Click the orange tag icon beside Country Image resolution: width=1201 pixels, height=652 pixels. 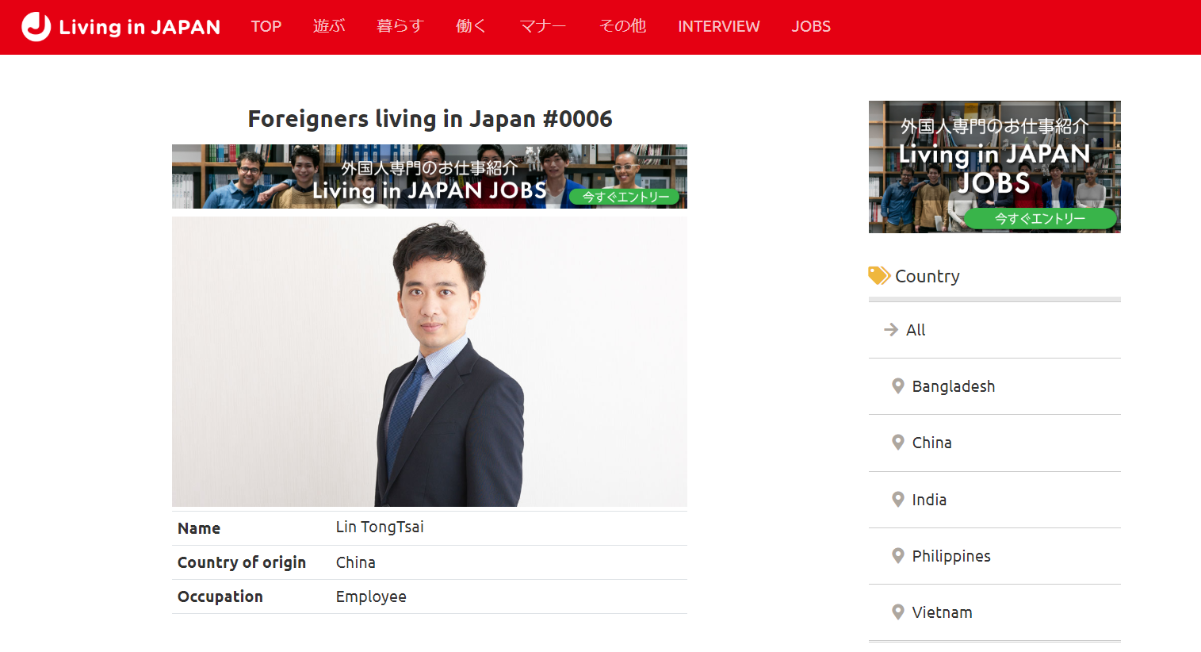pyautogui.click(x=879, y=275)
